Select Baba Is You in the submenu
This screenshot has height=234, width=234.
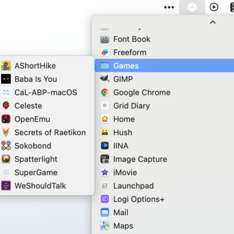pos(47,79)
